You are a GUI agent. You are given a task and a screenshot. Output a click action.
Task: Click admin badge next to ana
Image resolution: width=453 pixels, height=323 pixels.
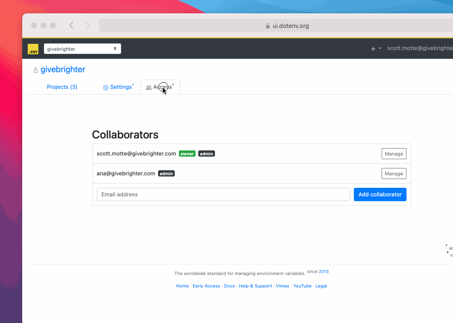pos(166,173)
